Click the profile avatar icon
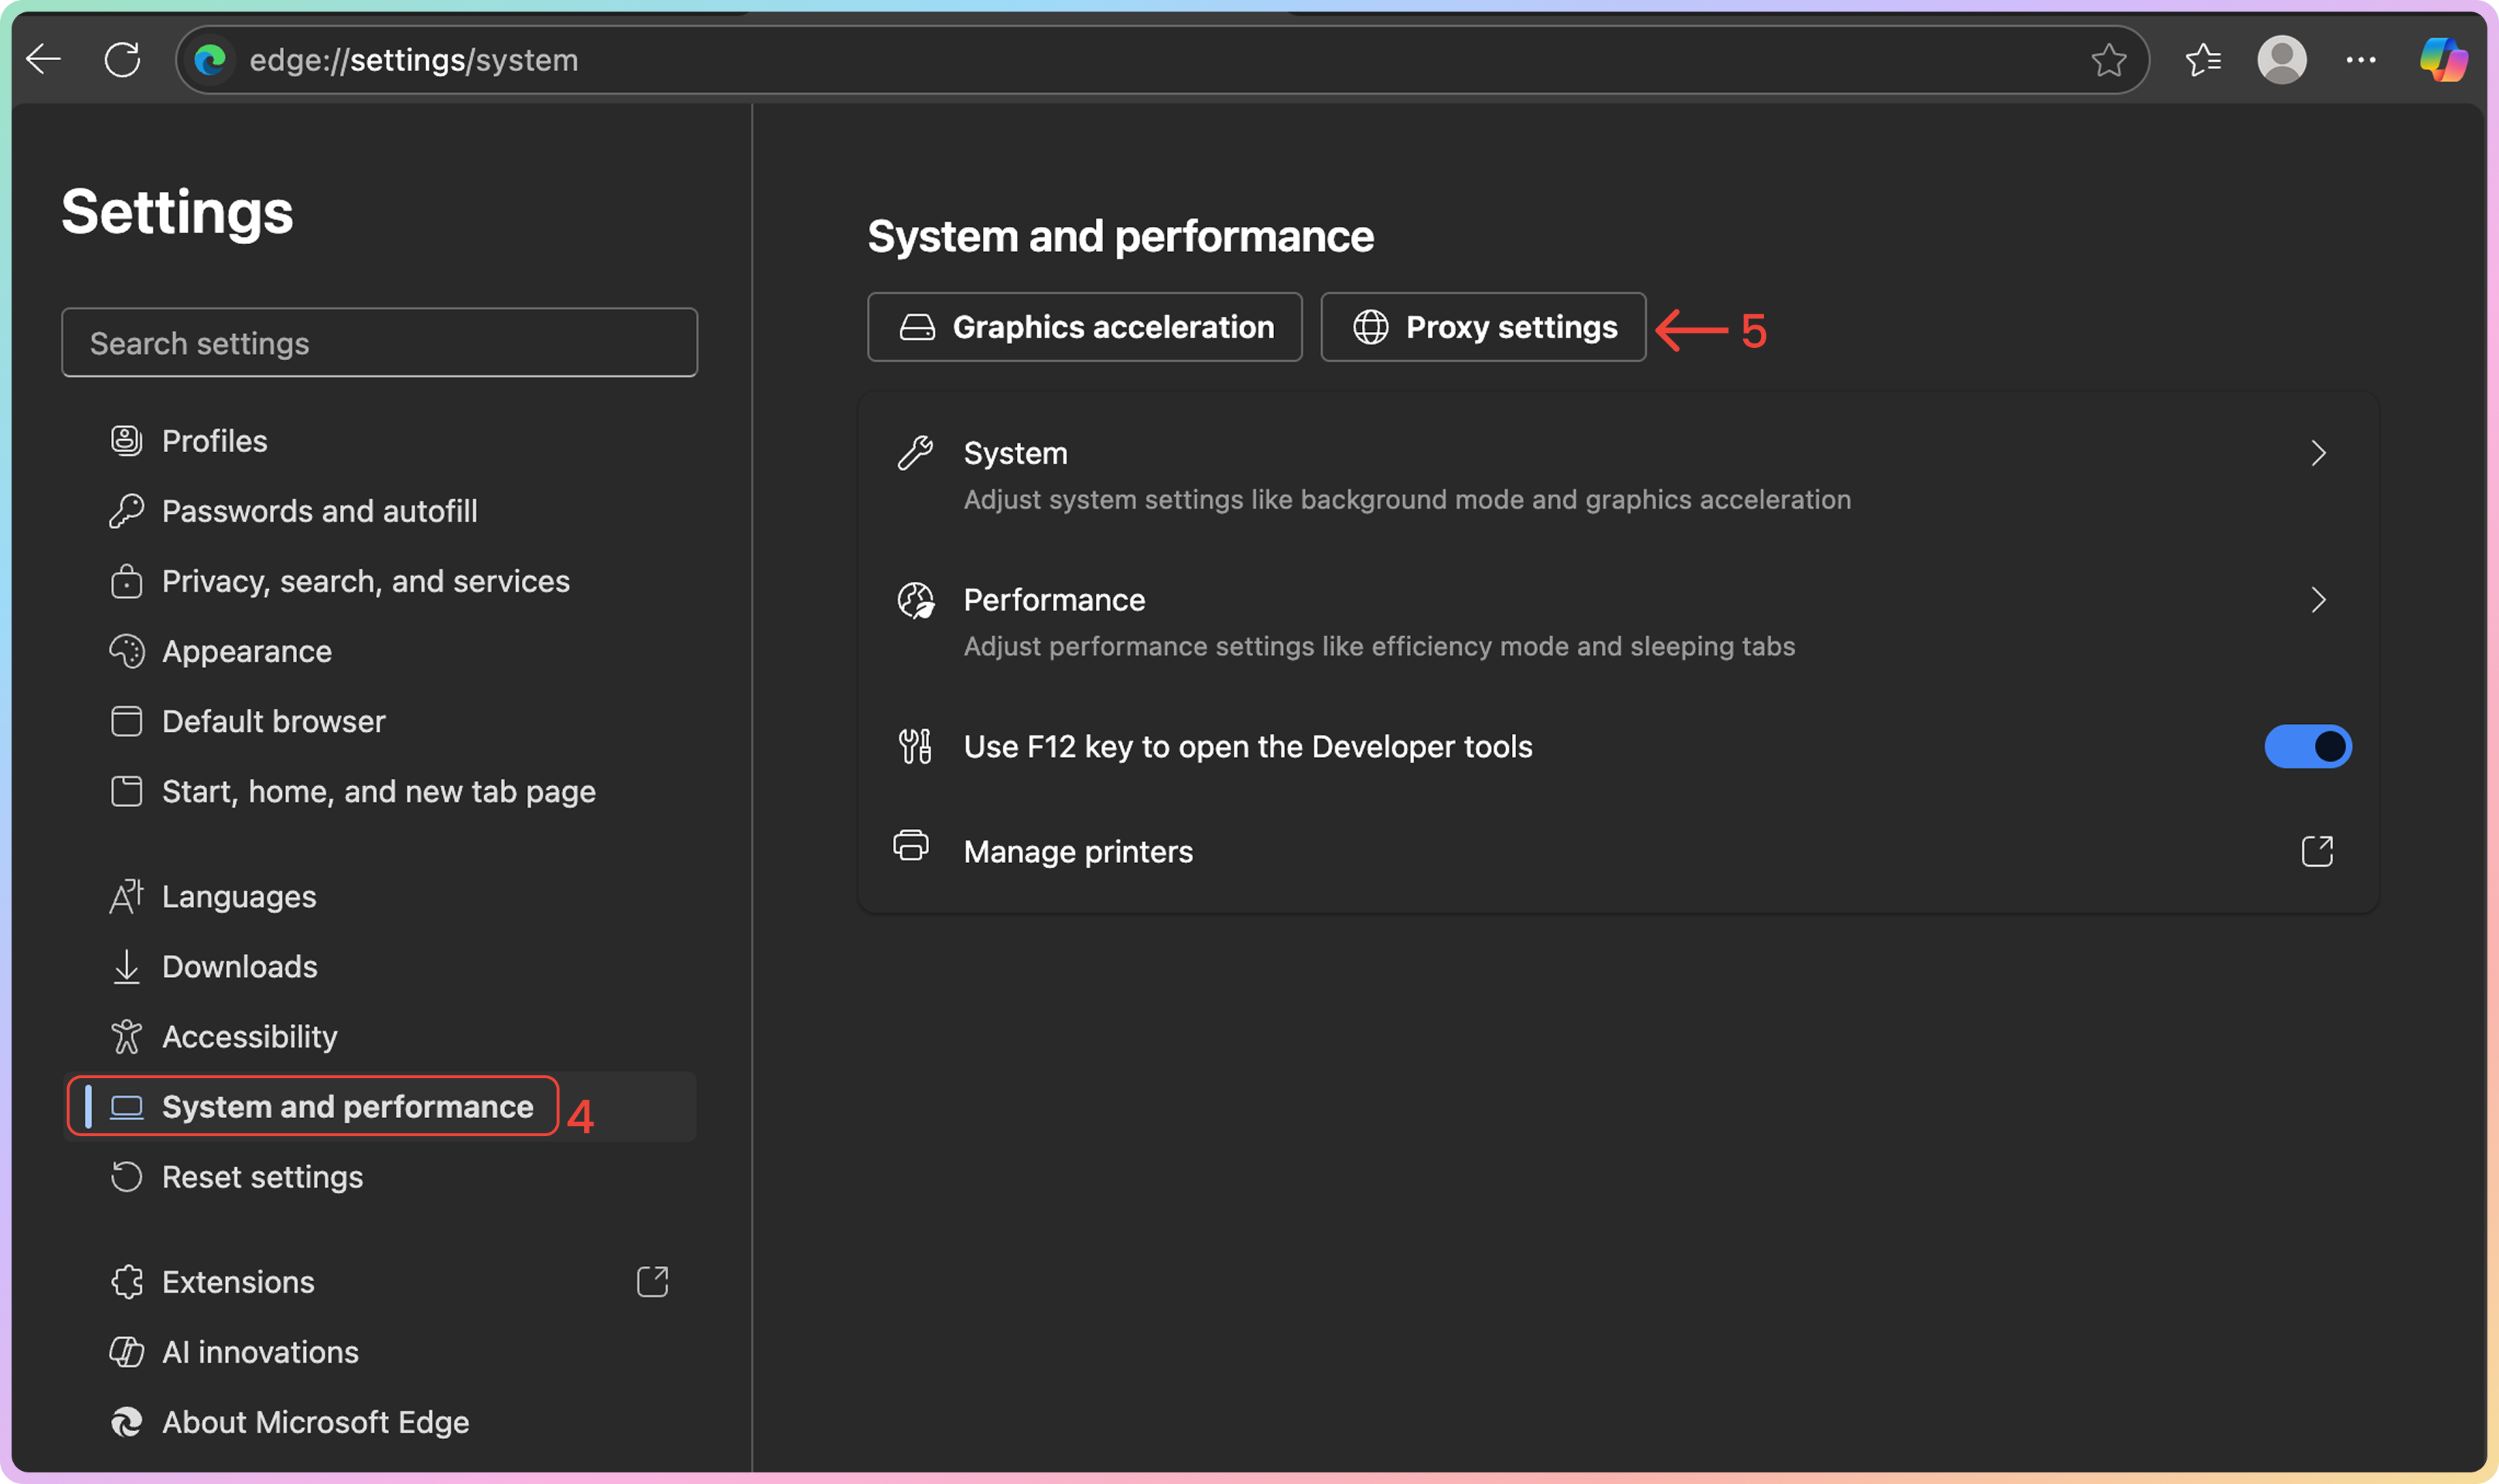Image resolution: width=2499 pixels, height=1484 pixels. [2281, 60]
